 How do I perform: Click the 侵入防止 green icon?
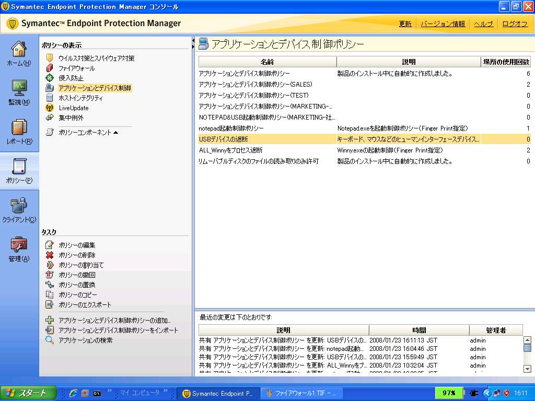pyautogui.click(x=50, y=78)
